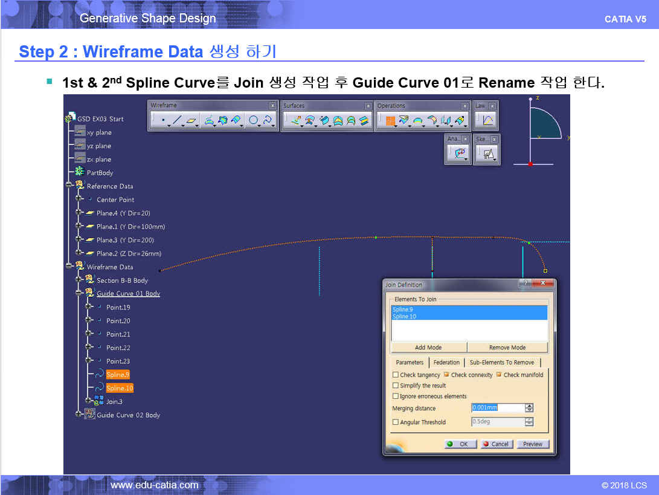This screenshot has width=659, height=495.
Task: Collapse the Reference Data tree node
Action: coord(69,186)
